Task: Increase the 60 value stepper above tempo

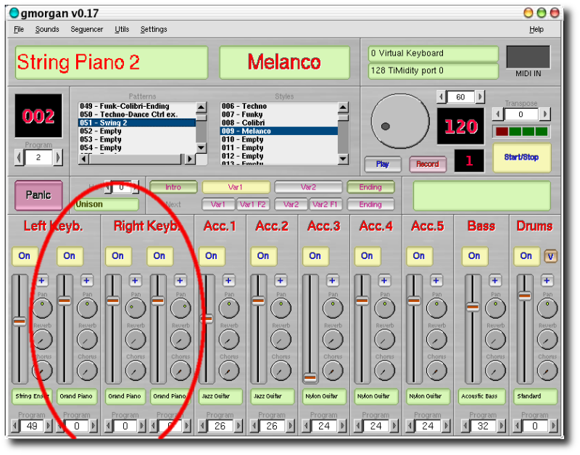Action: (x=480, y=97)
